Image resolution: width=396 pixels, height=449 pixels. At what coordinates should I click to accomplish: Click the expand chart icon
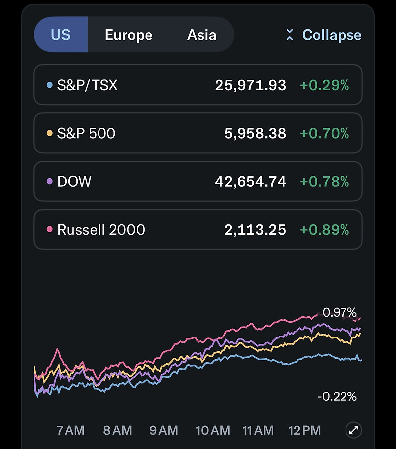(354, 430)
